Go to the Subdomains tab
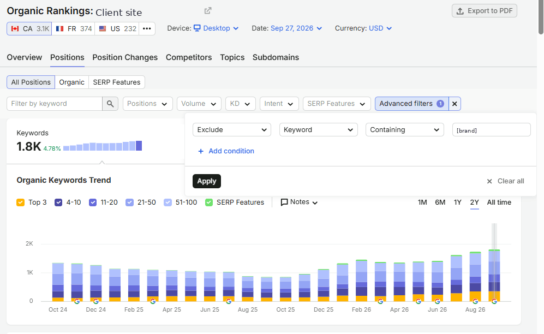Screen dimensions: 544x334 coord(276,57)
